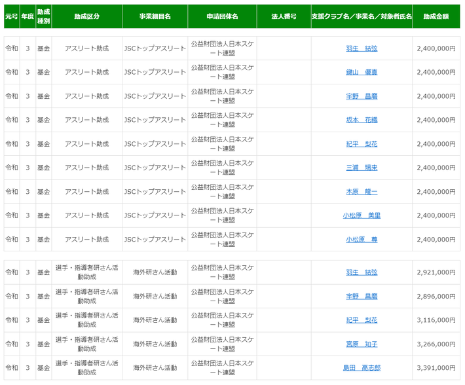Click JSCトップアスリート in the 小松原 美里 row
This screenshot has height=385, width=465.
coord(155,215)
